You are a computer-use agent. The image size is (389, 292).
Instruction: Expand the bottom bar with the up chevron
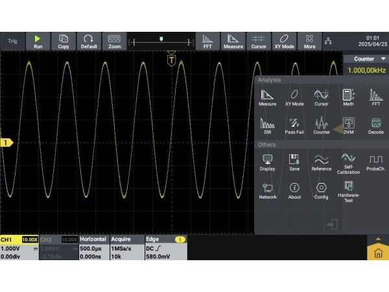coord(378,239)
